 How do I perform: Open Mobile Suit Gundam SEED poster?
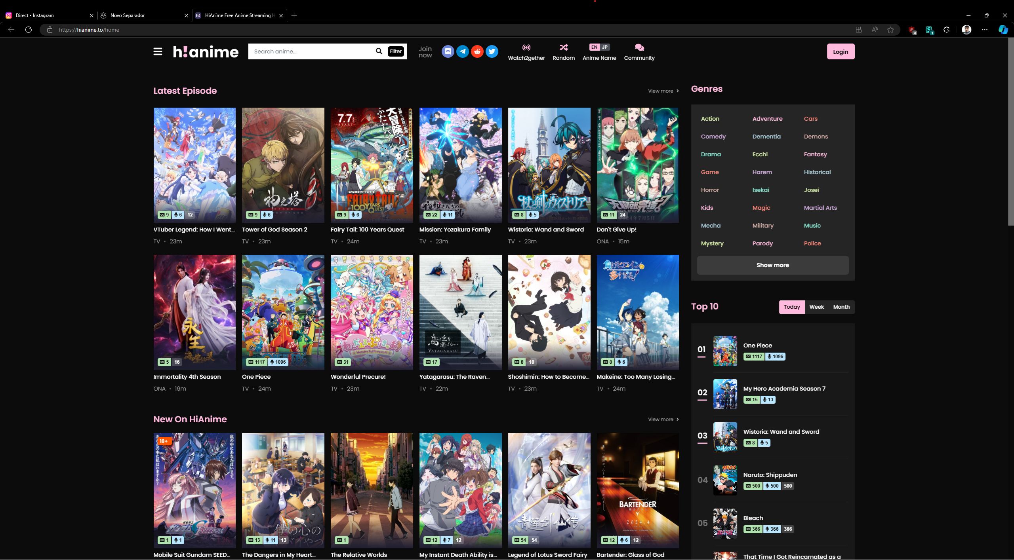click(194, 490)
